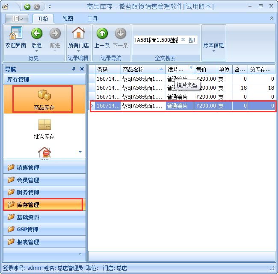Expand the 所有门店 dropdown arrow
Screen dimensions: 278x274
[79, 51]
